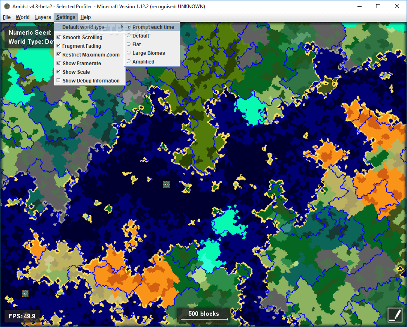Click the Numeric Seed label
The image size is (407, 327).
[x=30, y=33]
